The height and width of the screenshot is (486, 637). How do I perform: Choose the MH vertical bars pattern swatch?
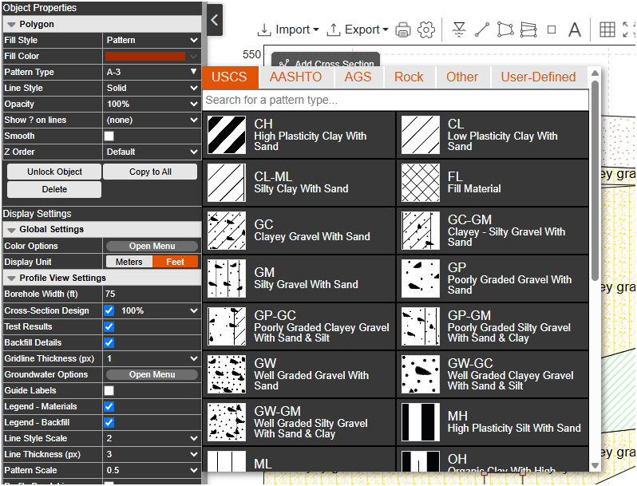pos(421,422)
